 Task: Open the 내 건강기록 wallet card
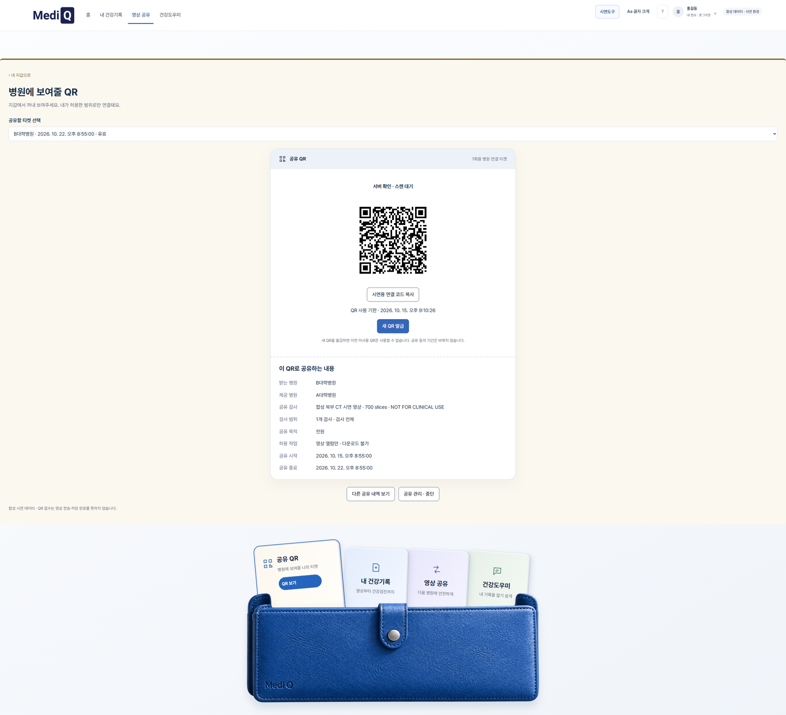point(376,577)
